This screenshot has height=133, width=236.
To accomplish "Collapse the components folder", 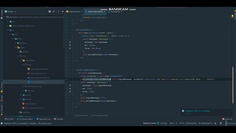I will click(x=21, y=61).
